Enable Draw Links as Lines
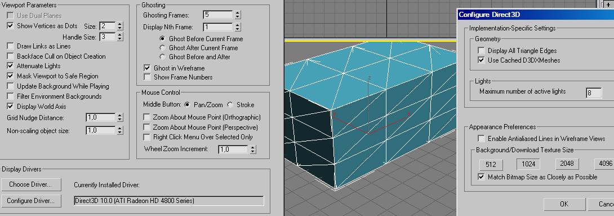614x216 pixels. (x=11, y=46)
